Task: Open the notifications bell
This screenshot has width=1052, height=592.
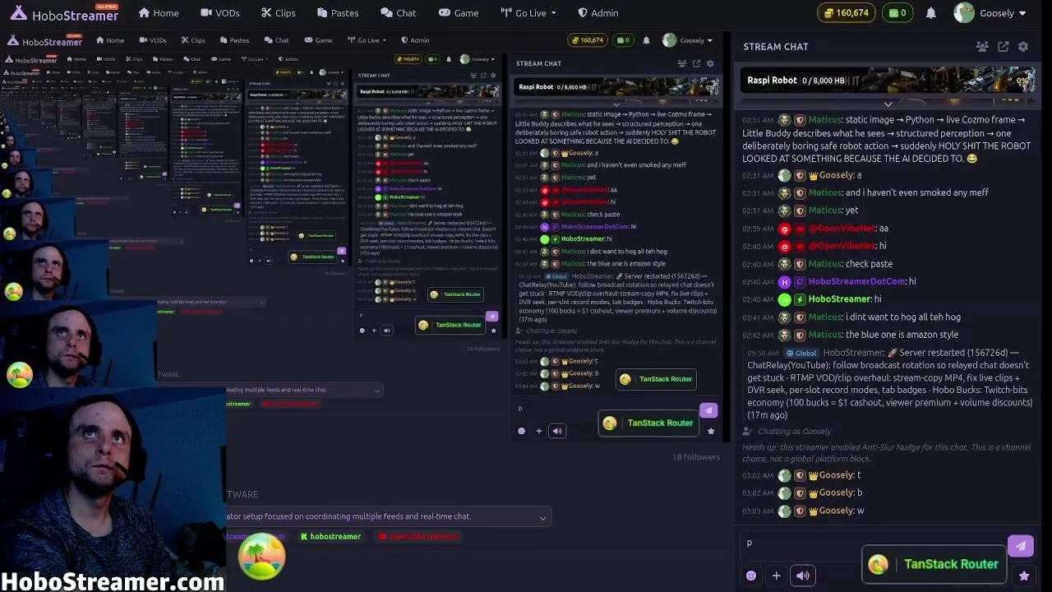Action: (931, 13)
